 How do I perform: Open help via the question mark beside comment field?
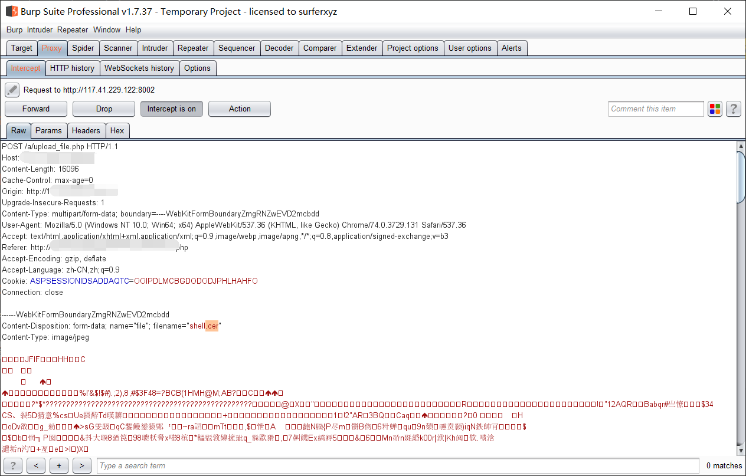click(x=734, y=109)
